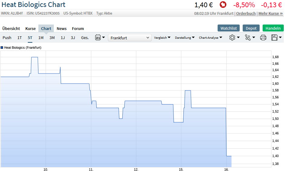The image size is (285, 171).
Task: Select the 3J time range
Action: [73, 38]
